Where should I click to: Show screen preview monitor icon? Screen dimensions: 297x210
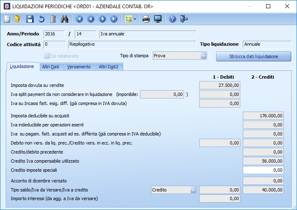pos(157,19)
